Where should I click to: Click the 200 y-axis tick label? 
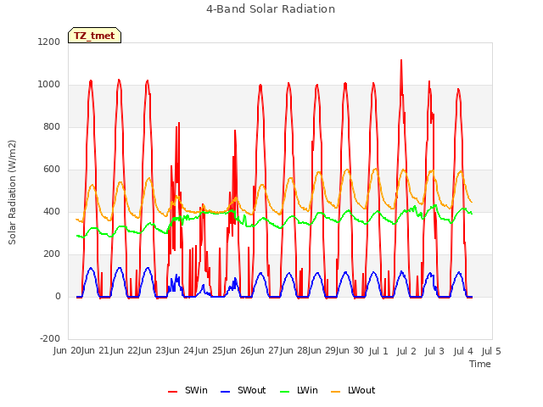[52, 254]
